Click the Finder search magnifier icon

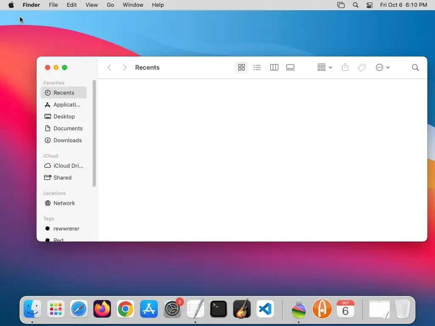pos(415,67)
